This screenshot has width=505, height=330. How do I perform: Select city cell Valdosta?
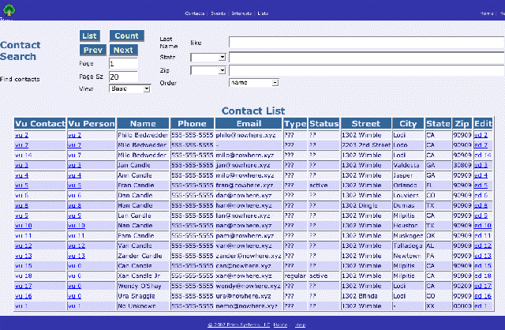click(406, 165)
